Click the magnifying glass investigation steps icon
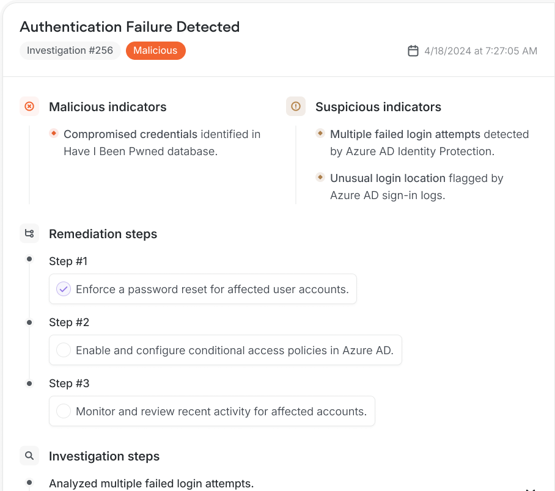The image size is (555, 491). point(29,456)
